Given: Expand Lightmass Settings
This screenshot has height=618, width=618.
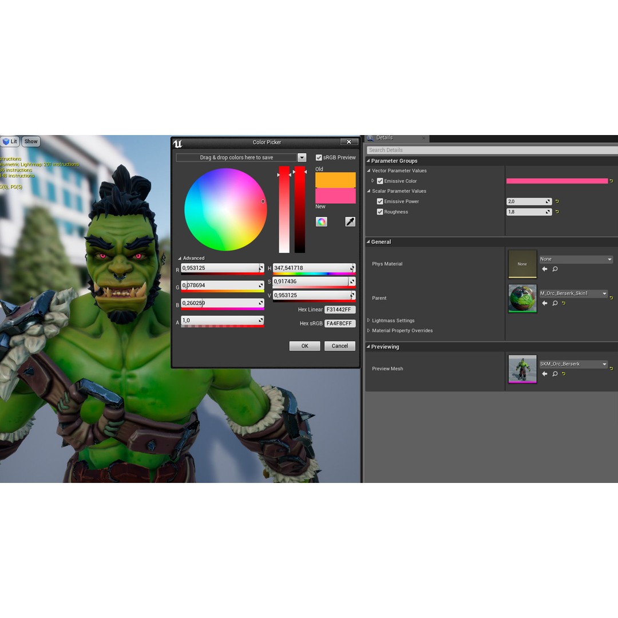Looking at the screenshot, I should click(x=369, y=320).
